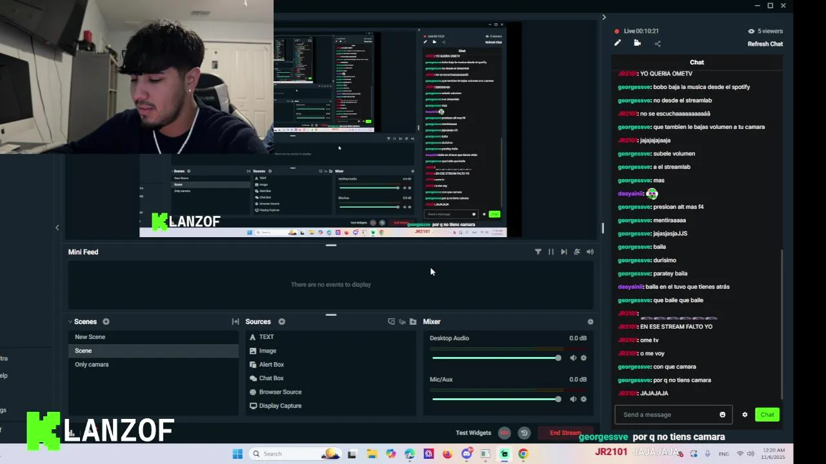This screenshot has width=826, height=464.
Task: Click the Chat tab header
Action: pyautogui.click(x=697, y=63)
